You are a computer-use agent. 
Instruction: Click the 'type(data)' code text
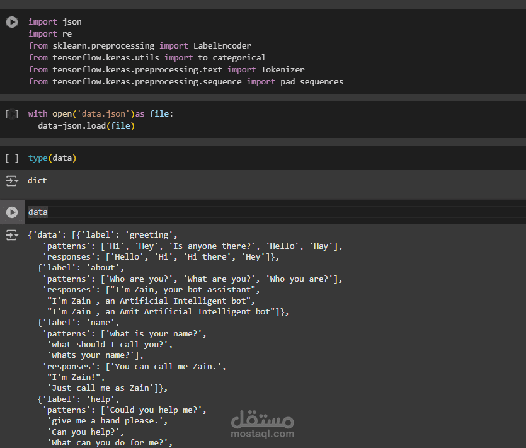tap(52, 158)
